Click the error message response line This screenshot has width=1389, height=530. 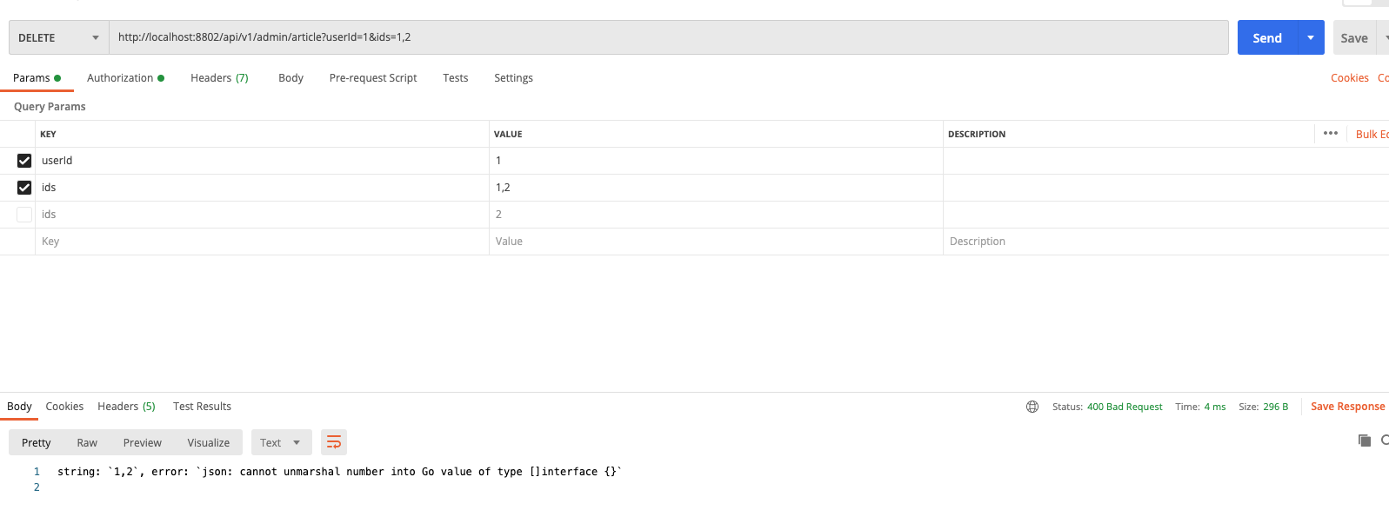point(340,472)
